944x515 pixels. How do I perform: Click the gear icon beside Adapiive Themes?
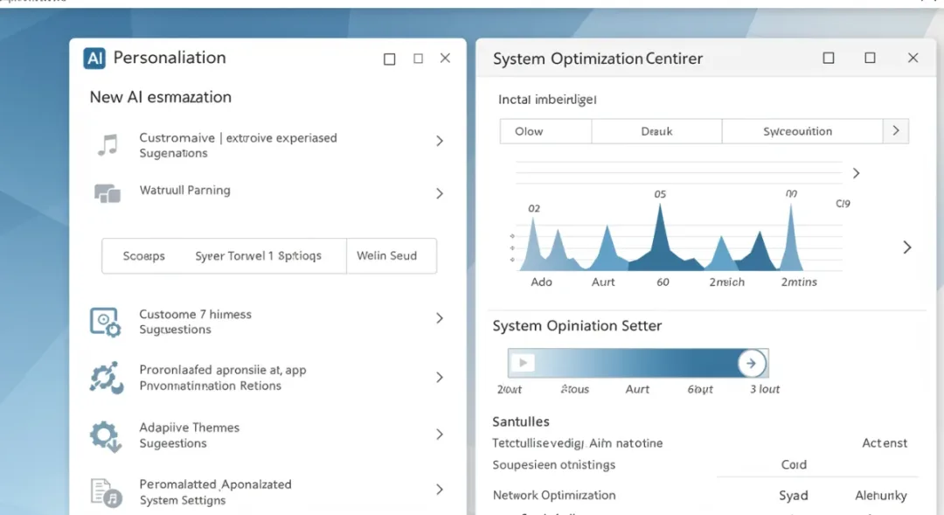[106, 435]
